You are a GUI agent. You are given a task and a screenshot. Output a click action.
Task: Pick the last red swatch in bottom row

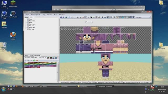(x=39, y=67)
